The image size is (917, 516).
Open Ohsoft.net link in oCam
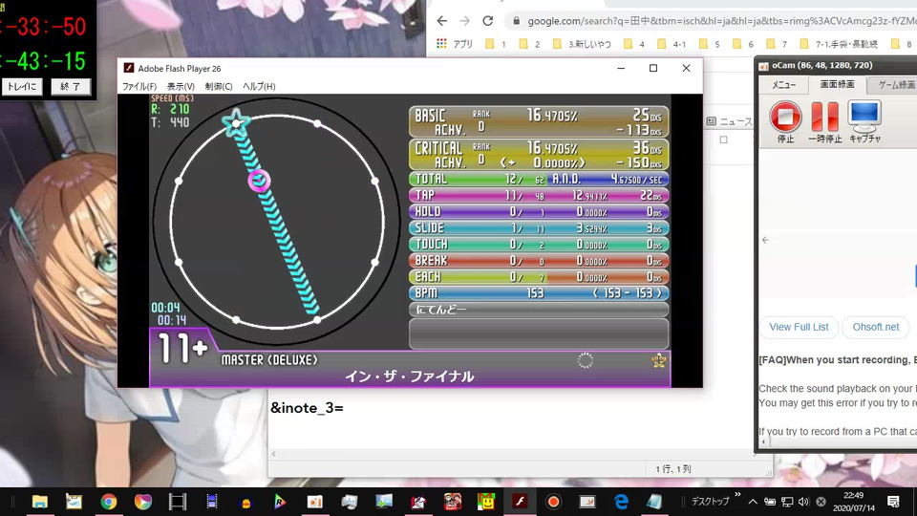pyautogui.click(x=876, y=327)
